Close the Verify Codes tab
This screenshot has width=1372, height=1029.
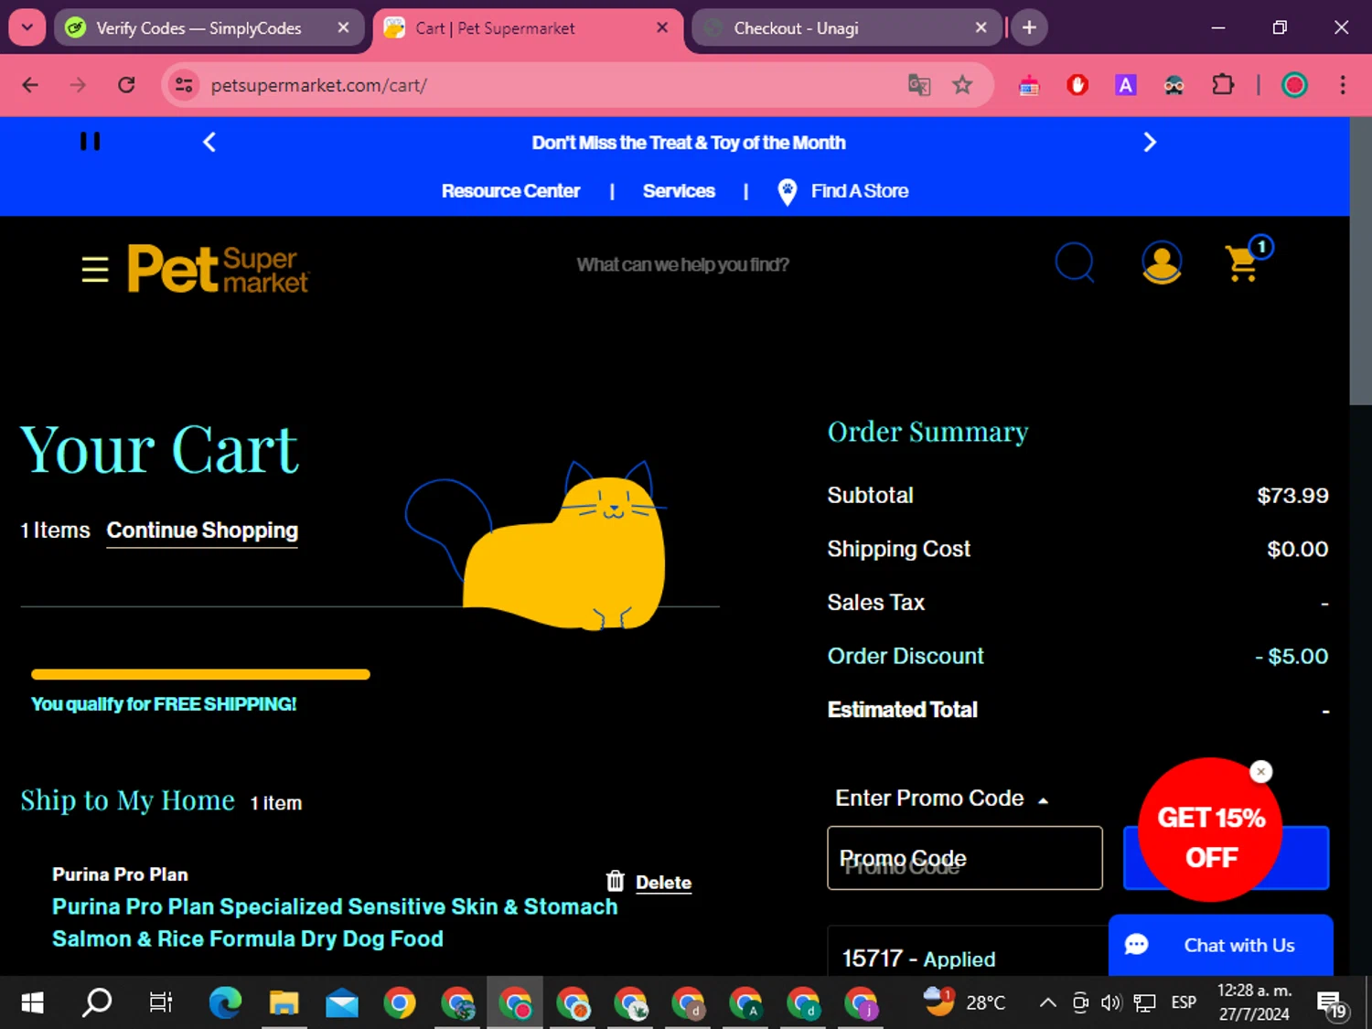pos(343,28)
